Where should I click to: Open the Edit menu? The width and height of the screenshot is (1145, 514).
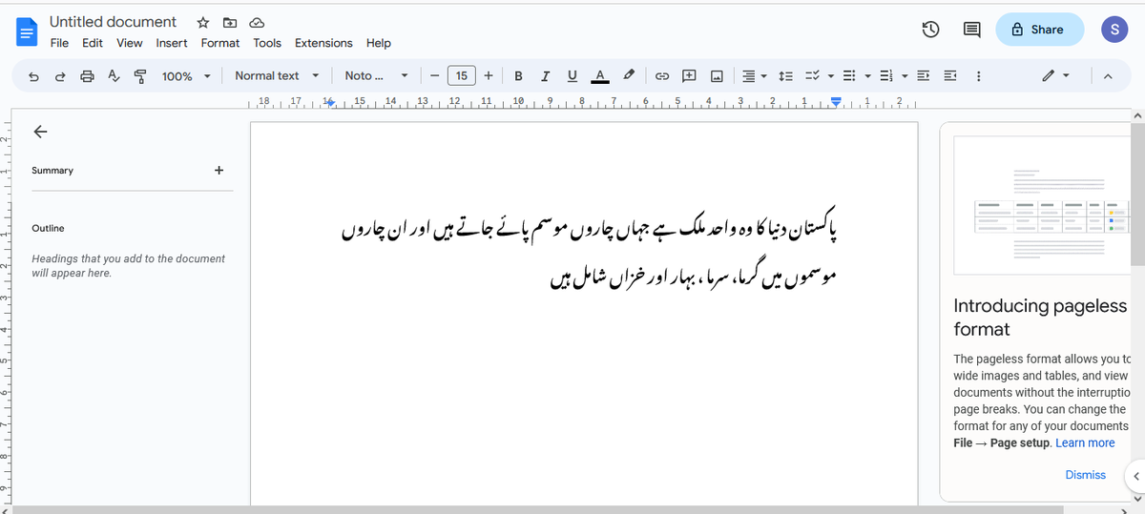(93, 43)
